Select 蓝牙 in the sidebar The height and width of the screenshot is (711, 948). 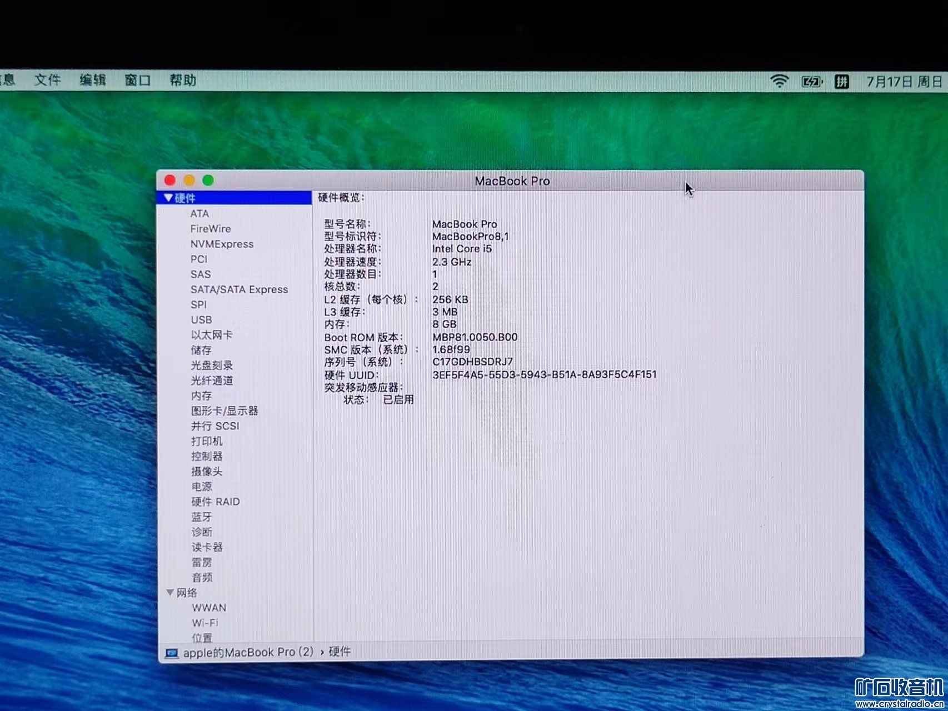(202, 517)
